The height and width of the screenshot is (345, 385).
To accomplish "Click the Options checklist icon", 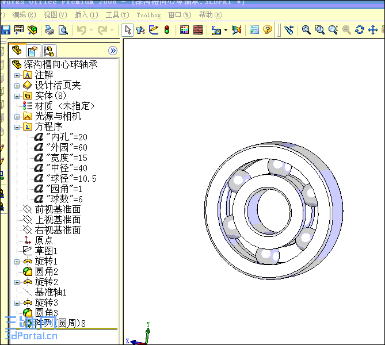I will coord(254,30).
